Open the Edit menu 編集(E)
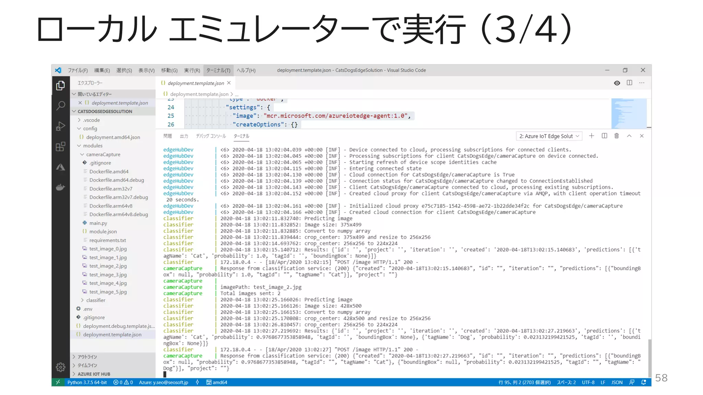Viewport: 703px width, 395px height. pos(102,70)
